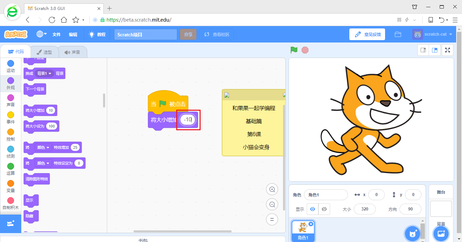Open 教程 tutorials with lightbulb
This screenshot has width=462, height=242.
97,35
